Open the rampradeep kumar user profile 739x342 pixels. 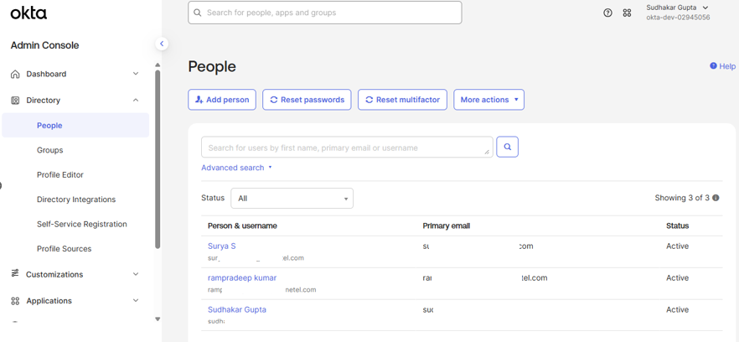click(x=242, y=277)
